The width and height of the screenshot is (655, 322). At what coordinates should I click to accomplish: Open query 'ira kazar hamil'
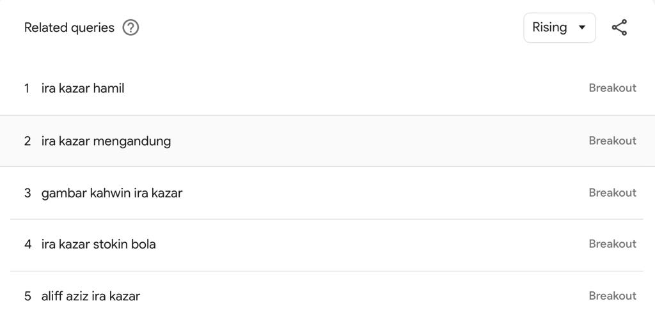click(83, 88)
